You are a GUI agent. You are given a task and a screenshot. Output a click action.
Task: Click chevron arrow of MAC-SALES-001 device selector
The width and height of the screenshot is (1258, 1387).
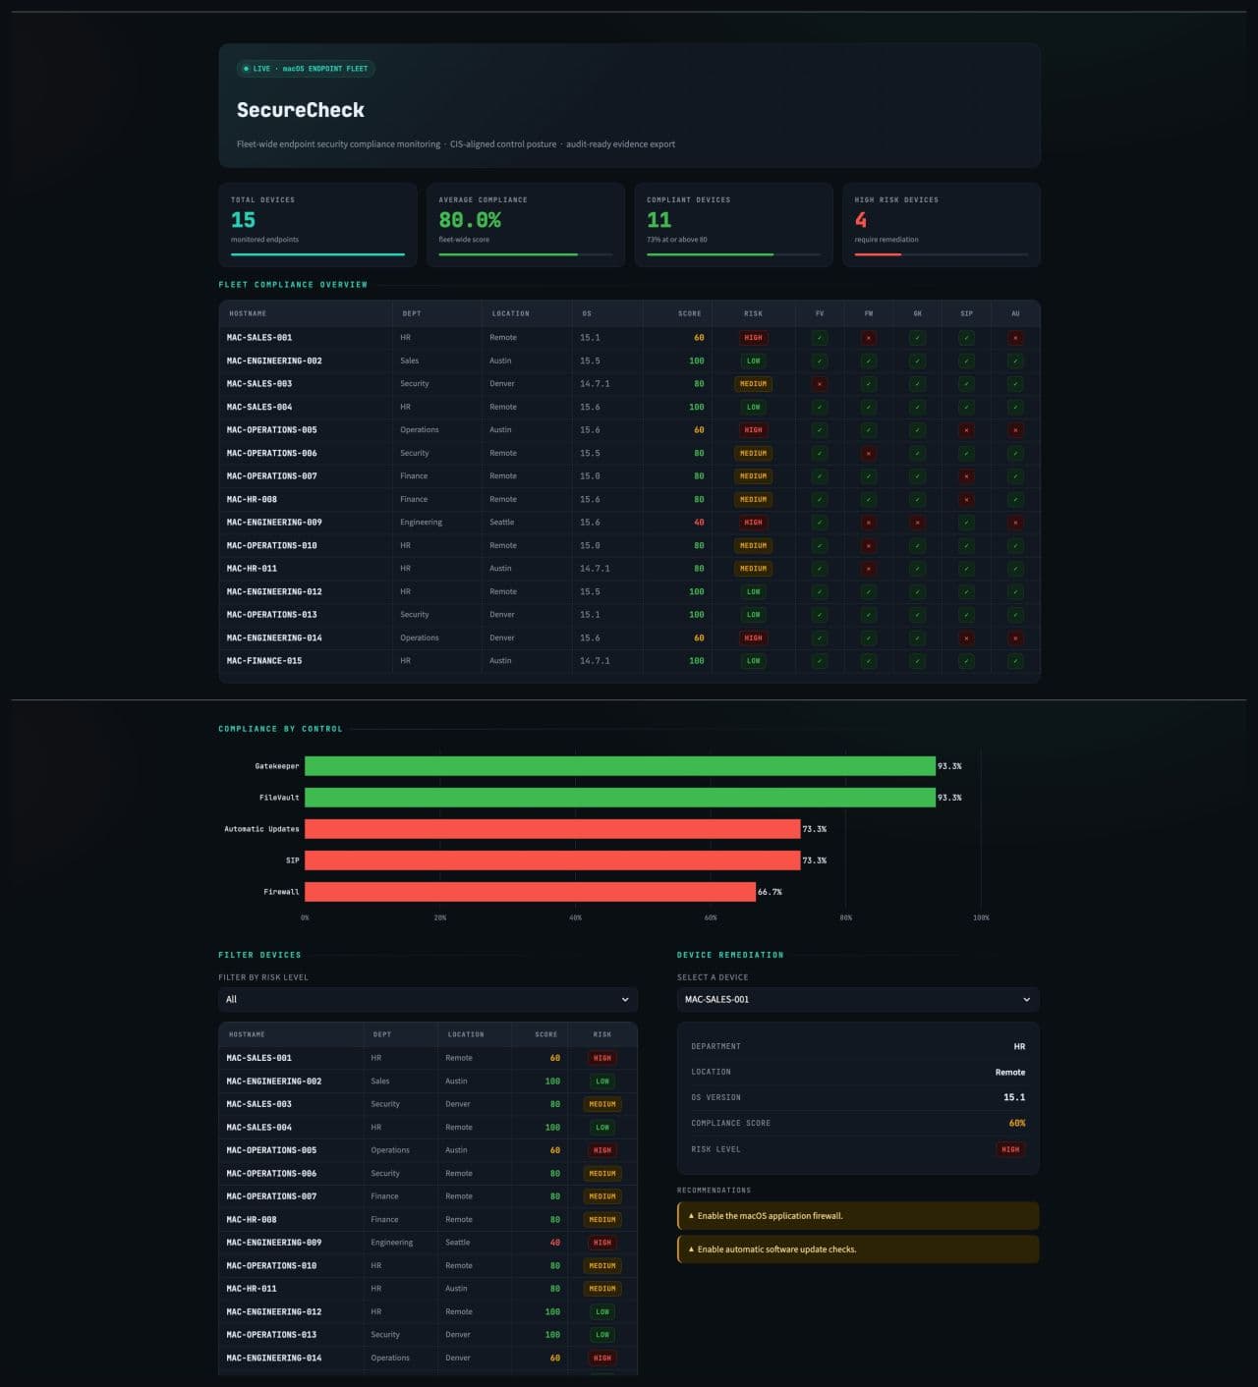[1026, 1000]
